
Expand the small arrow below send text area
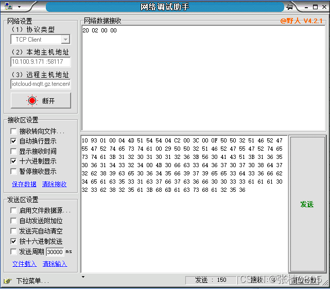83,277
